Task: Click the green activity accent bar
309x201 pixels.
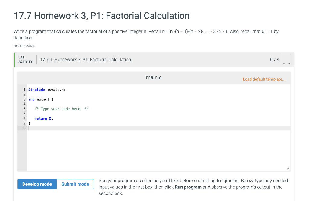Action: pos(14,59)
